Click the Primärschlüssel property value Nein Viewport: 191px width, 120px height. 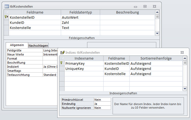pyautogui.click(x=102, y=99)
